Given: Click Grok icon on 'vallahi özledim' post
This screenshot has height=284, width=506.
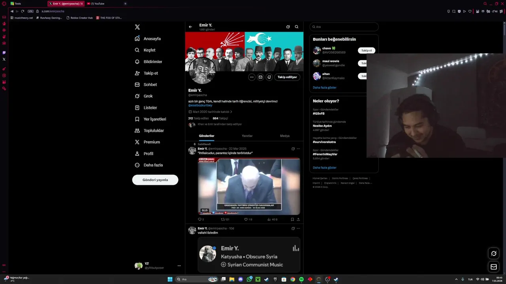Looking at the screenshot, I should pyautogui.click(x=293, y=228).
